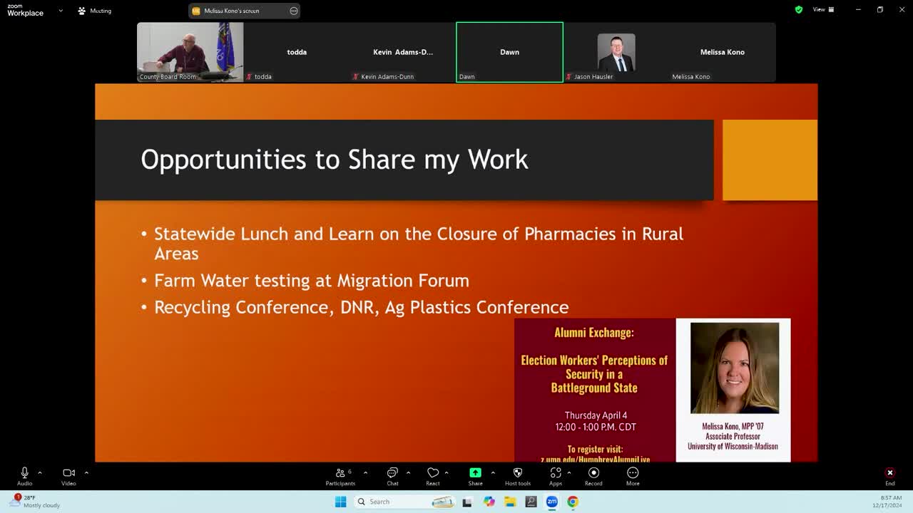Screen dimensions: 913x513
Task: Expand the Participants options caret
Action: coord(365,472)
